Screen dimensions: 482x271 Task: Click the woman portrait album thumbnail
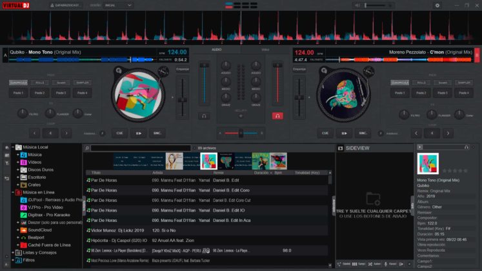(x=174, y=161)
